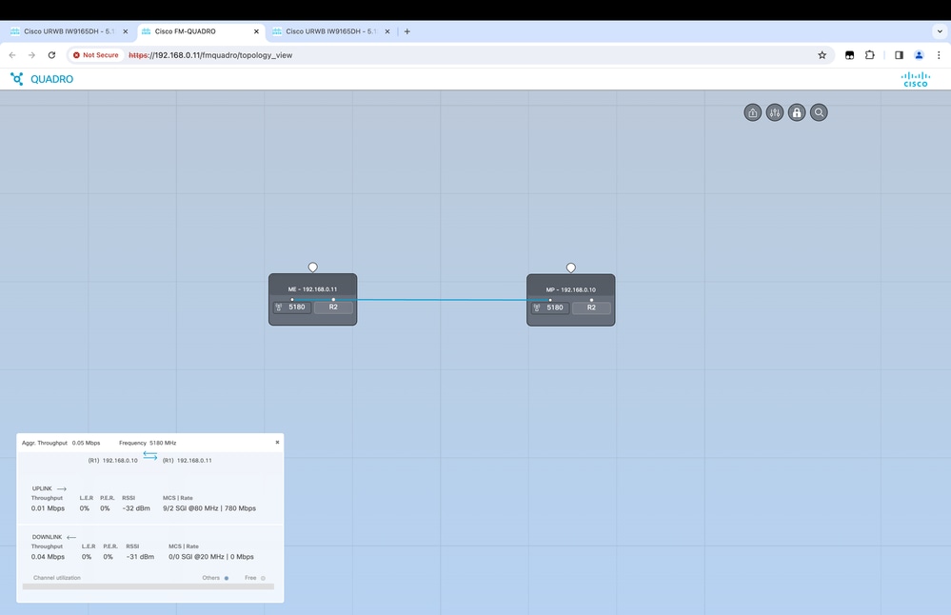
Task: Open the sliders settings icon in topology toolbar
Action: 775,112
